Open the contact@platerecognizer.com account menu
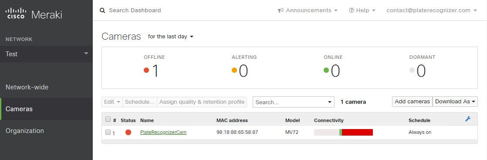 pos(431,10)
